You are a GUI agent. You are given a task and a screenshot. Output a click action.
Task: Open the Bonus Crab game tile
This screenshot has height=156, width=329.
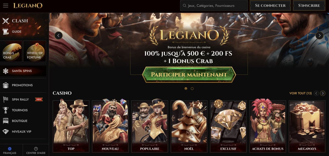tap(11, 51)
